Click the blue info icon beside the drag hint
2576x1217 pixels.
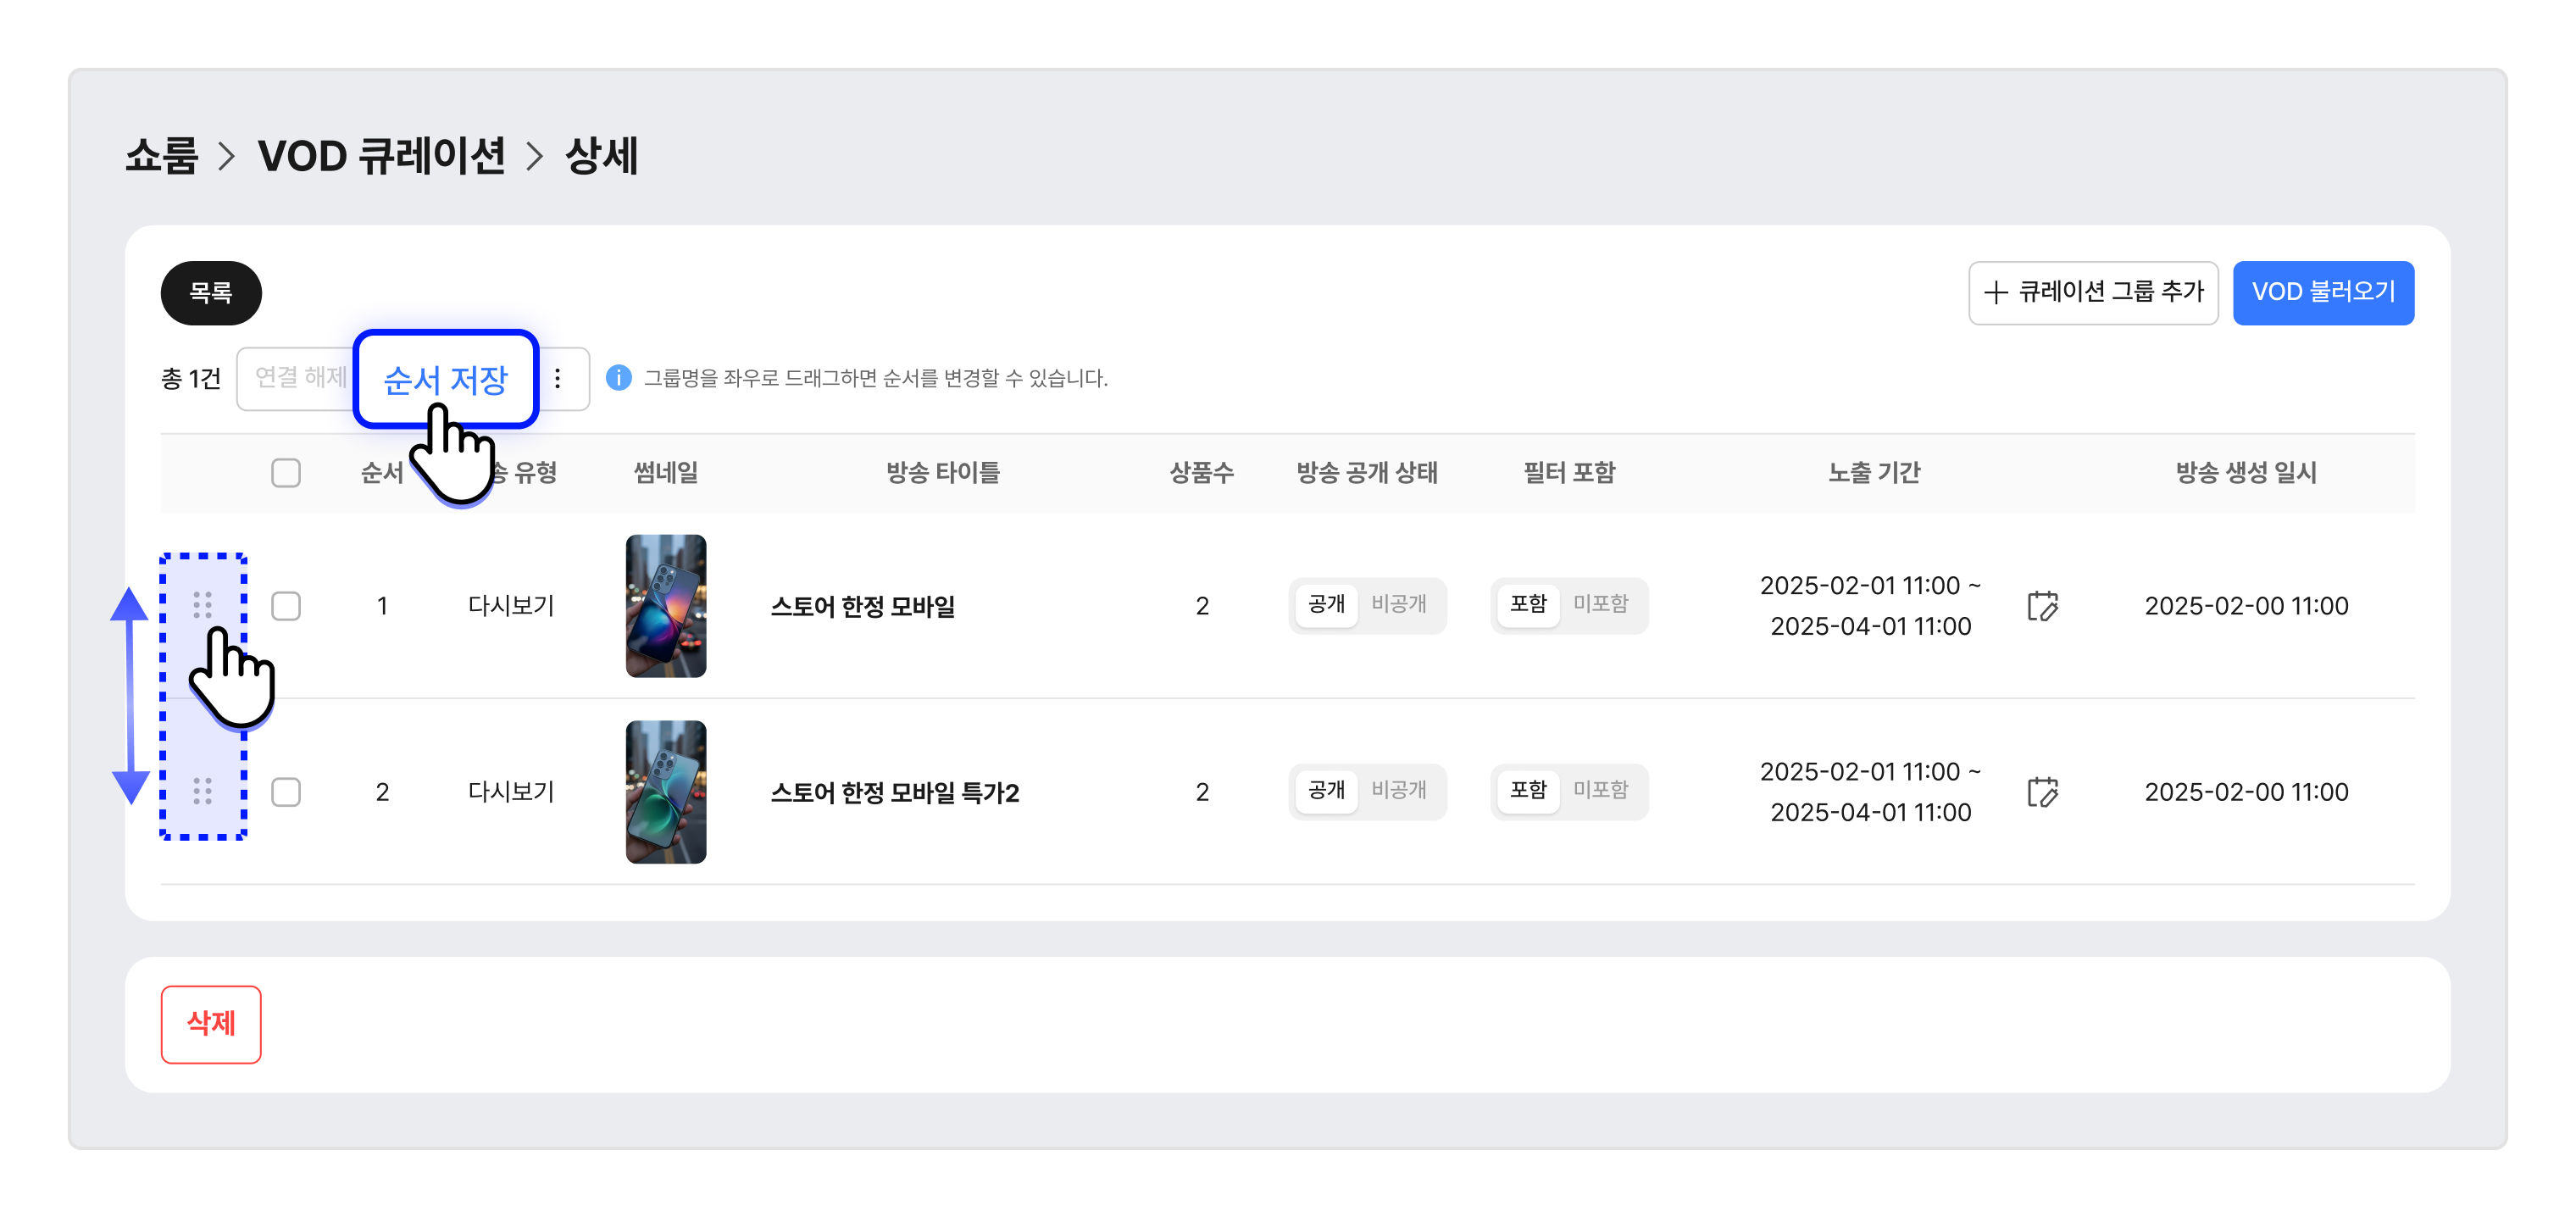619,378
